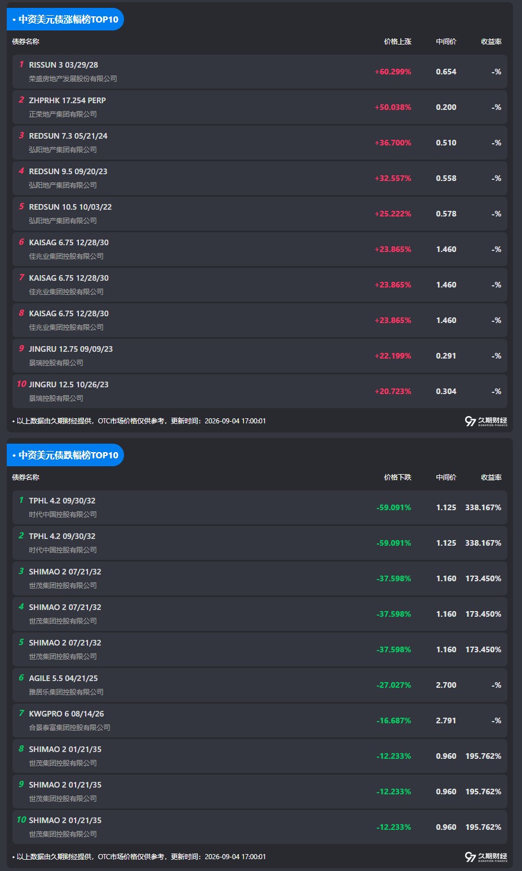Click the mid price 0.558
Viewport: 522px width, 871px height.
446,179
